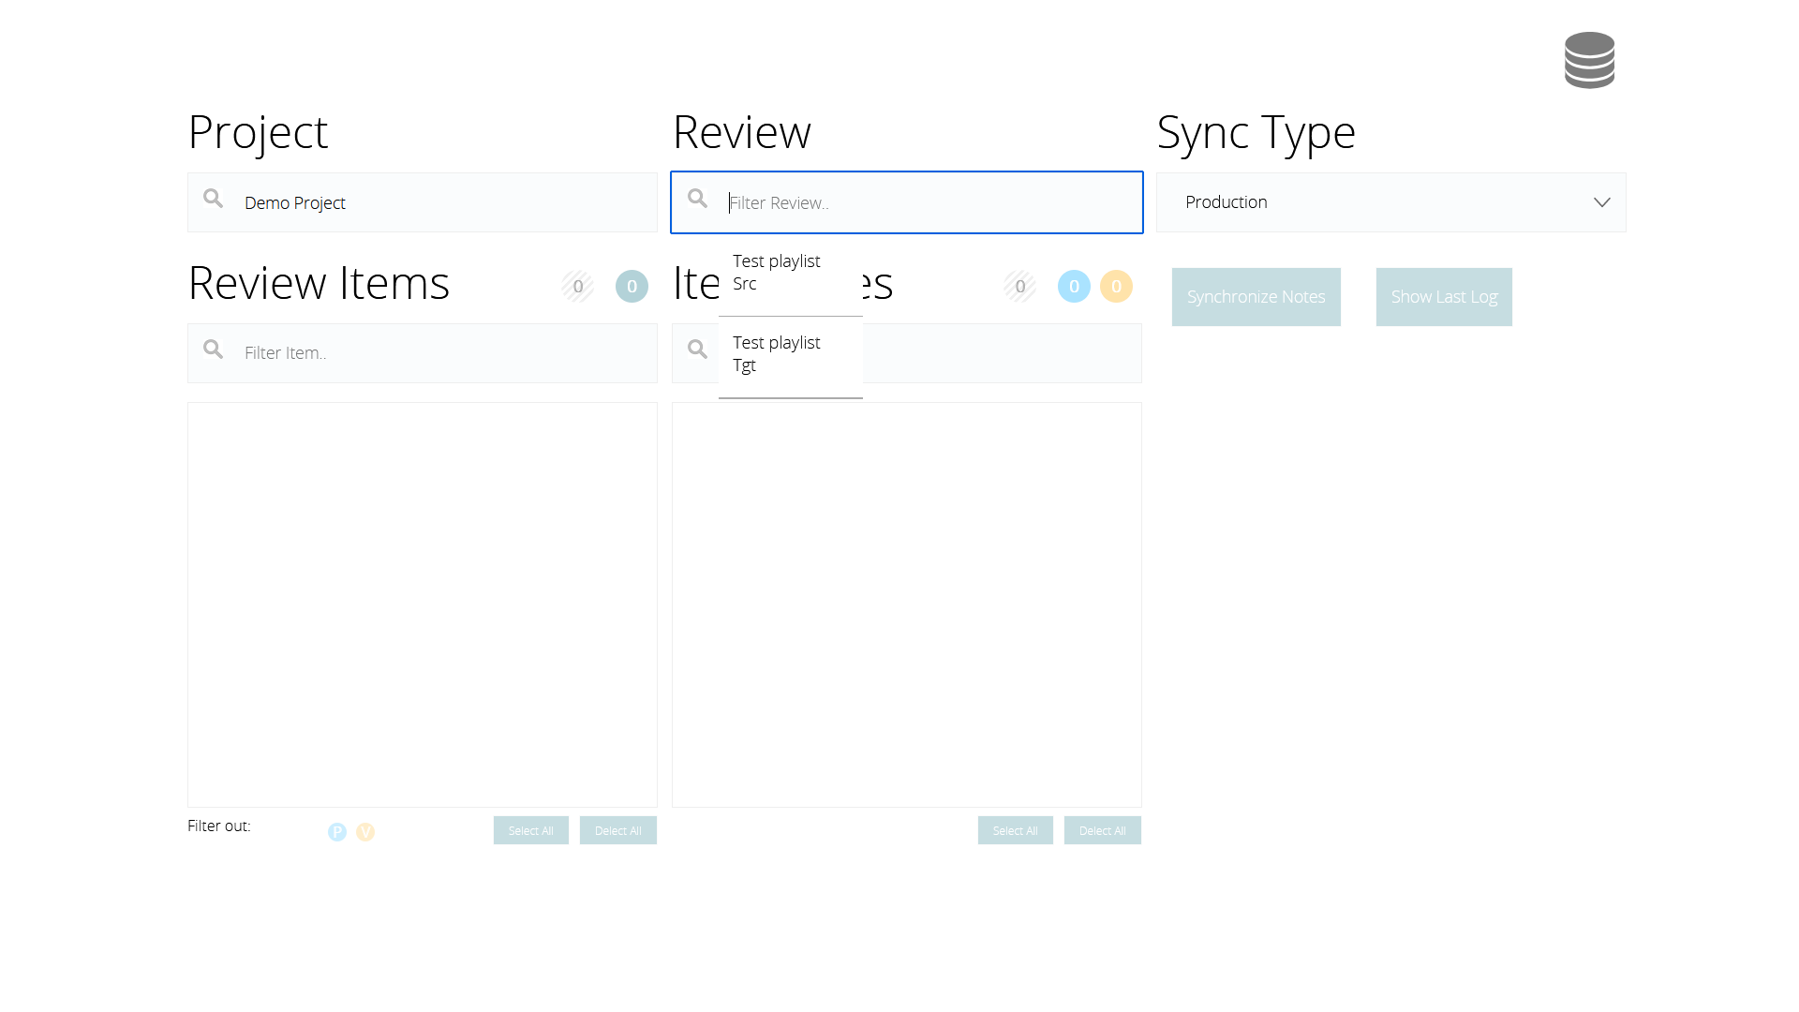1799x1012 pixels.
Task: Click orange count badge in Item Notes header
Action: point(1116,287)
